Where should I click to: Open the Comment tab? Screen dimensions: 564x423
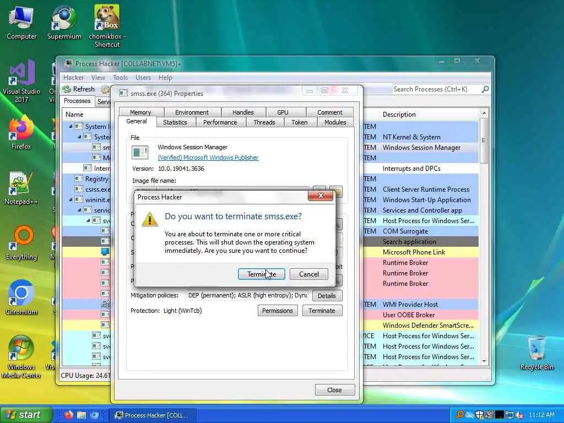(329, 112)
